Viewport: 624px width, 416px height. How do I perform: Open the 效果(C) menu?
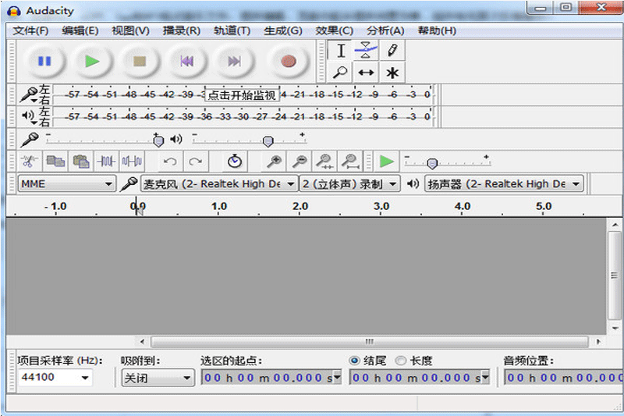[x=334, y=30]
